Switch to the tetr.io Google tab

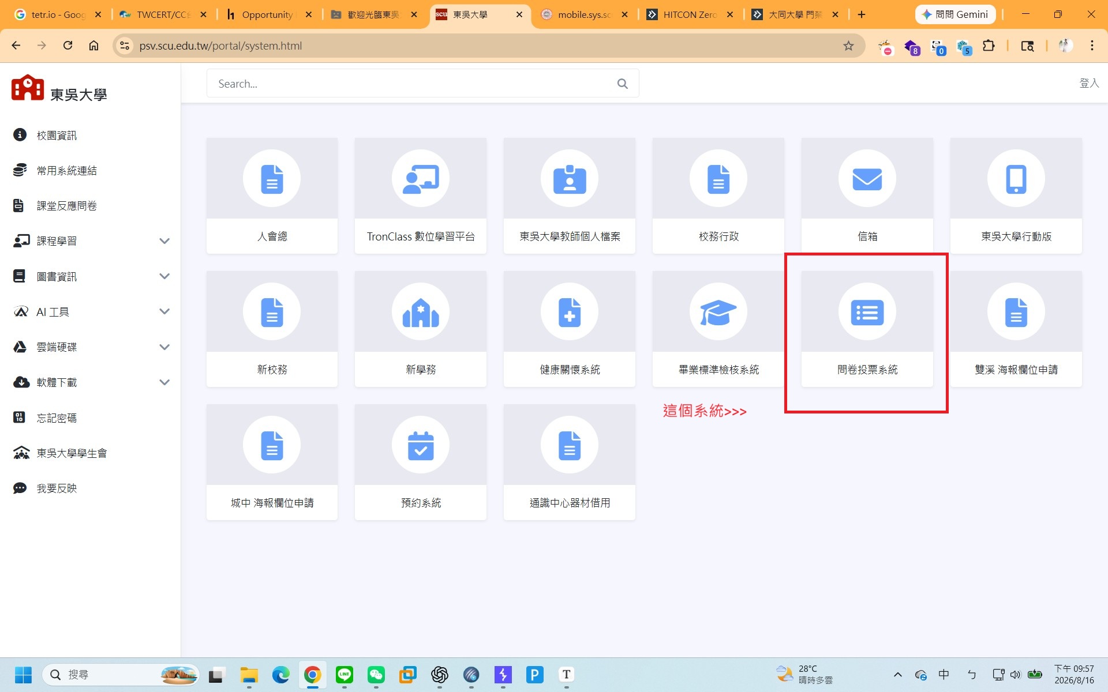[x=58, y=14]
